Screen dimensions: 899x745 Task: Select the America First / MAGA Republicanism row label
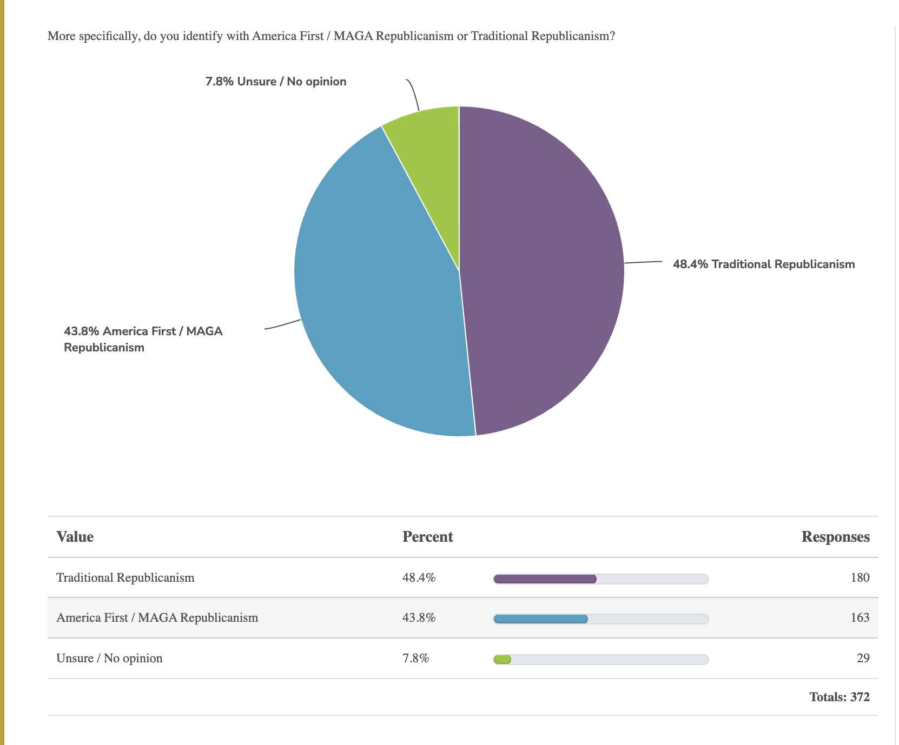(x=157, y=618)
